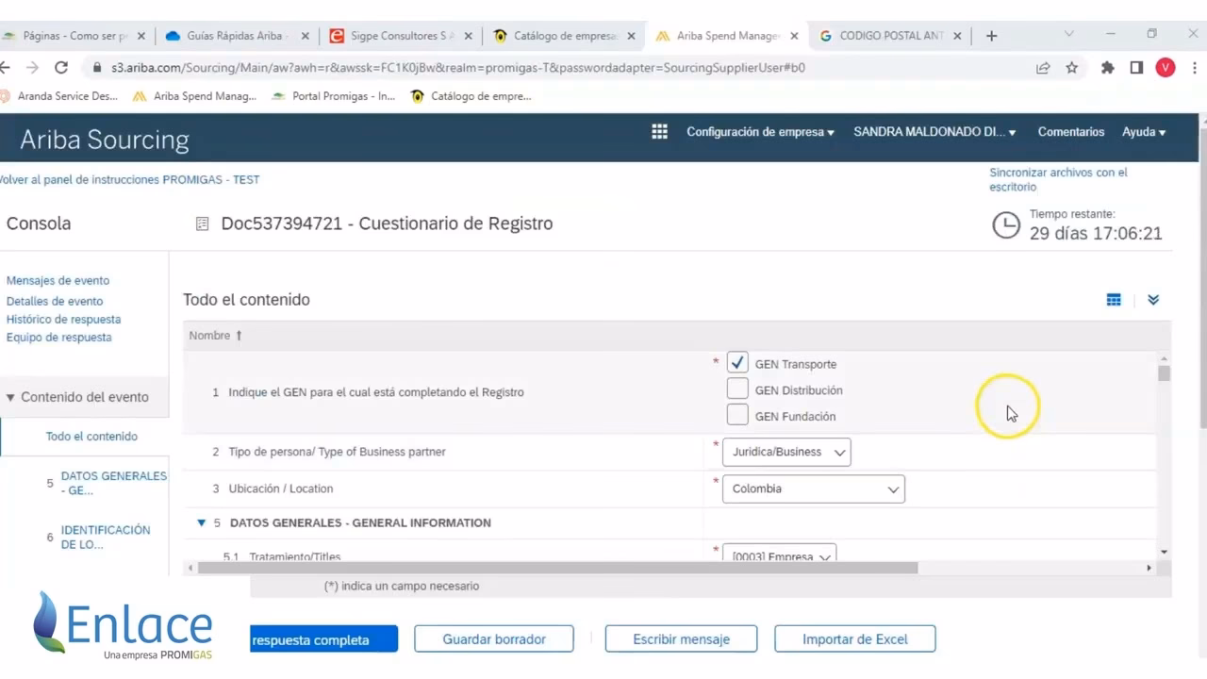This screenshot has width=1207, height=679.
Task: Collapse the DATOS GENERALES section triangle
Action: (201, 522)
